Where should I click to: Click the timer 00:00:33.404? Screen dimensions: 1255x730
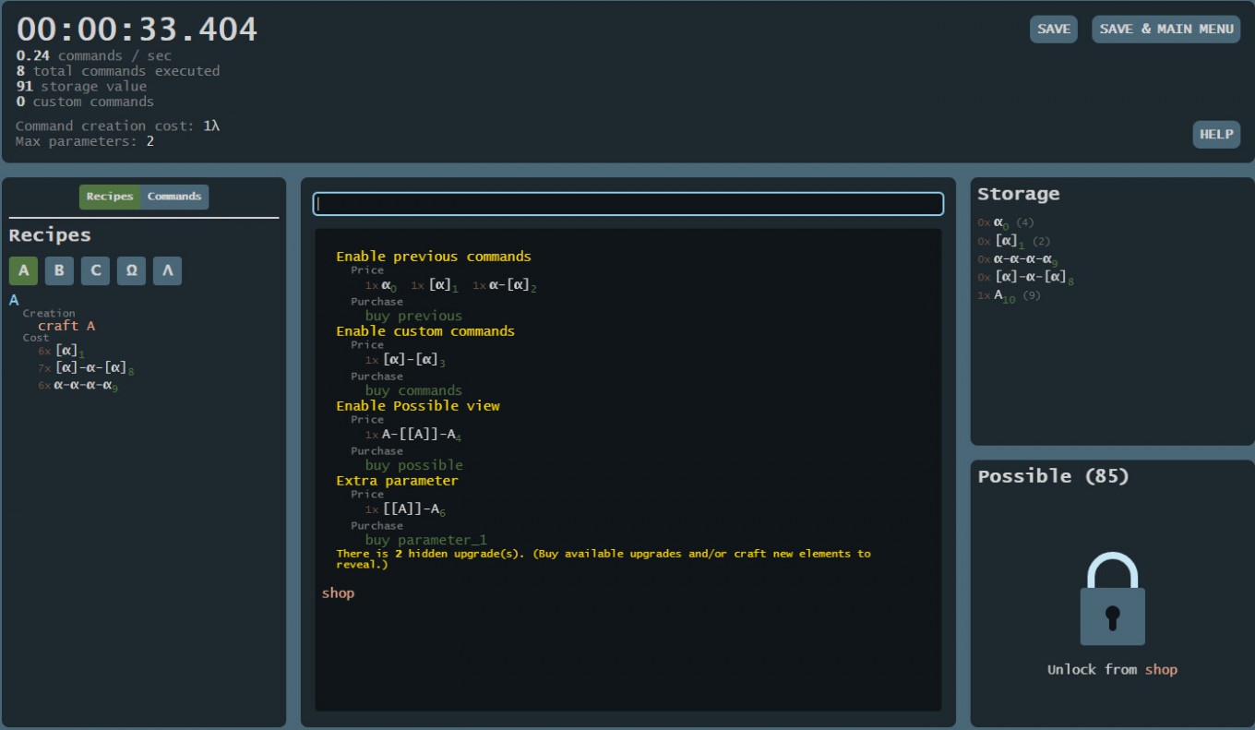coord(137,29)
